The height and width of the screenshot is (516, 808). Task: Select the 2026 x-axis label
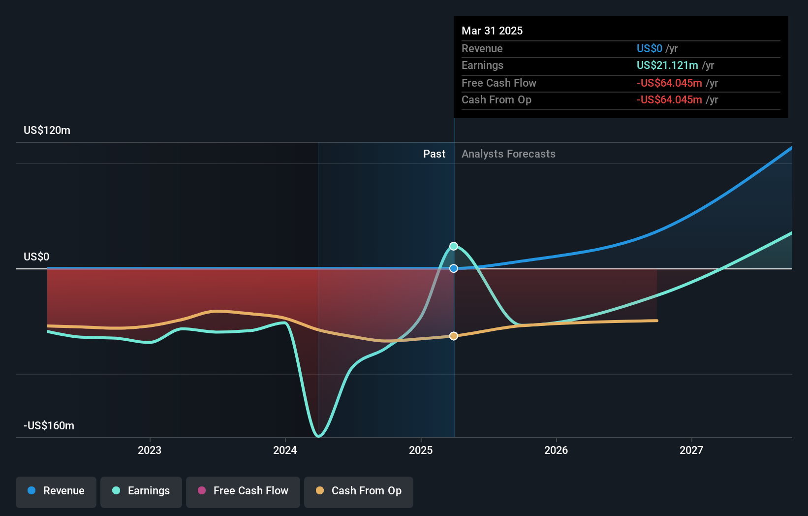(x=556, y=450)
